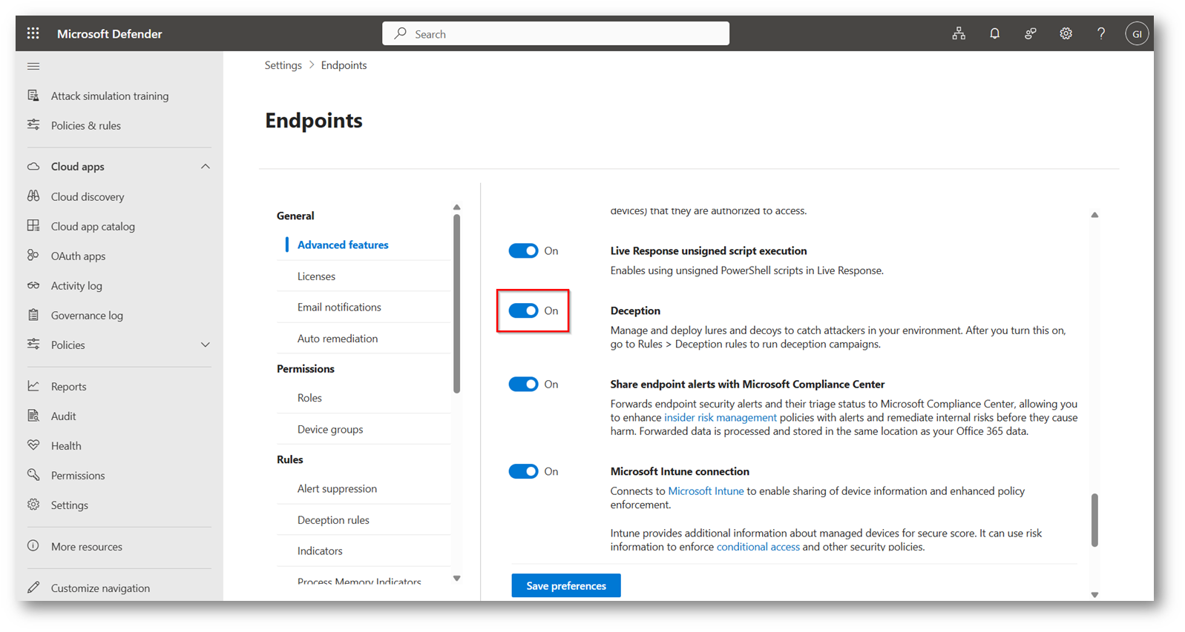Open Governance log page
The image size is (1185, 632).
pos(87,315)
